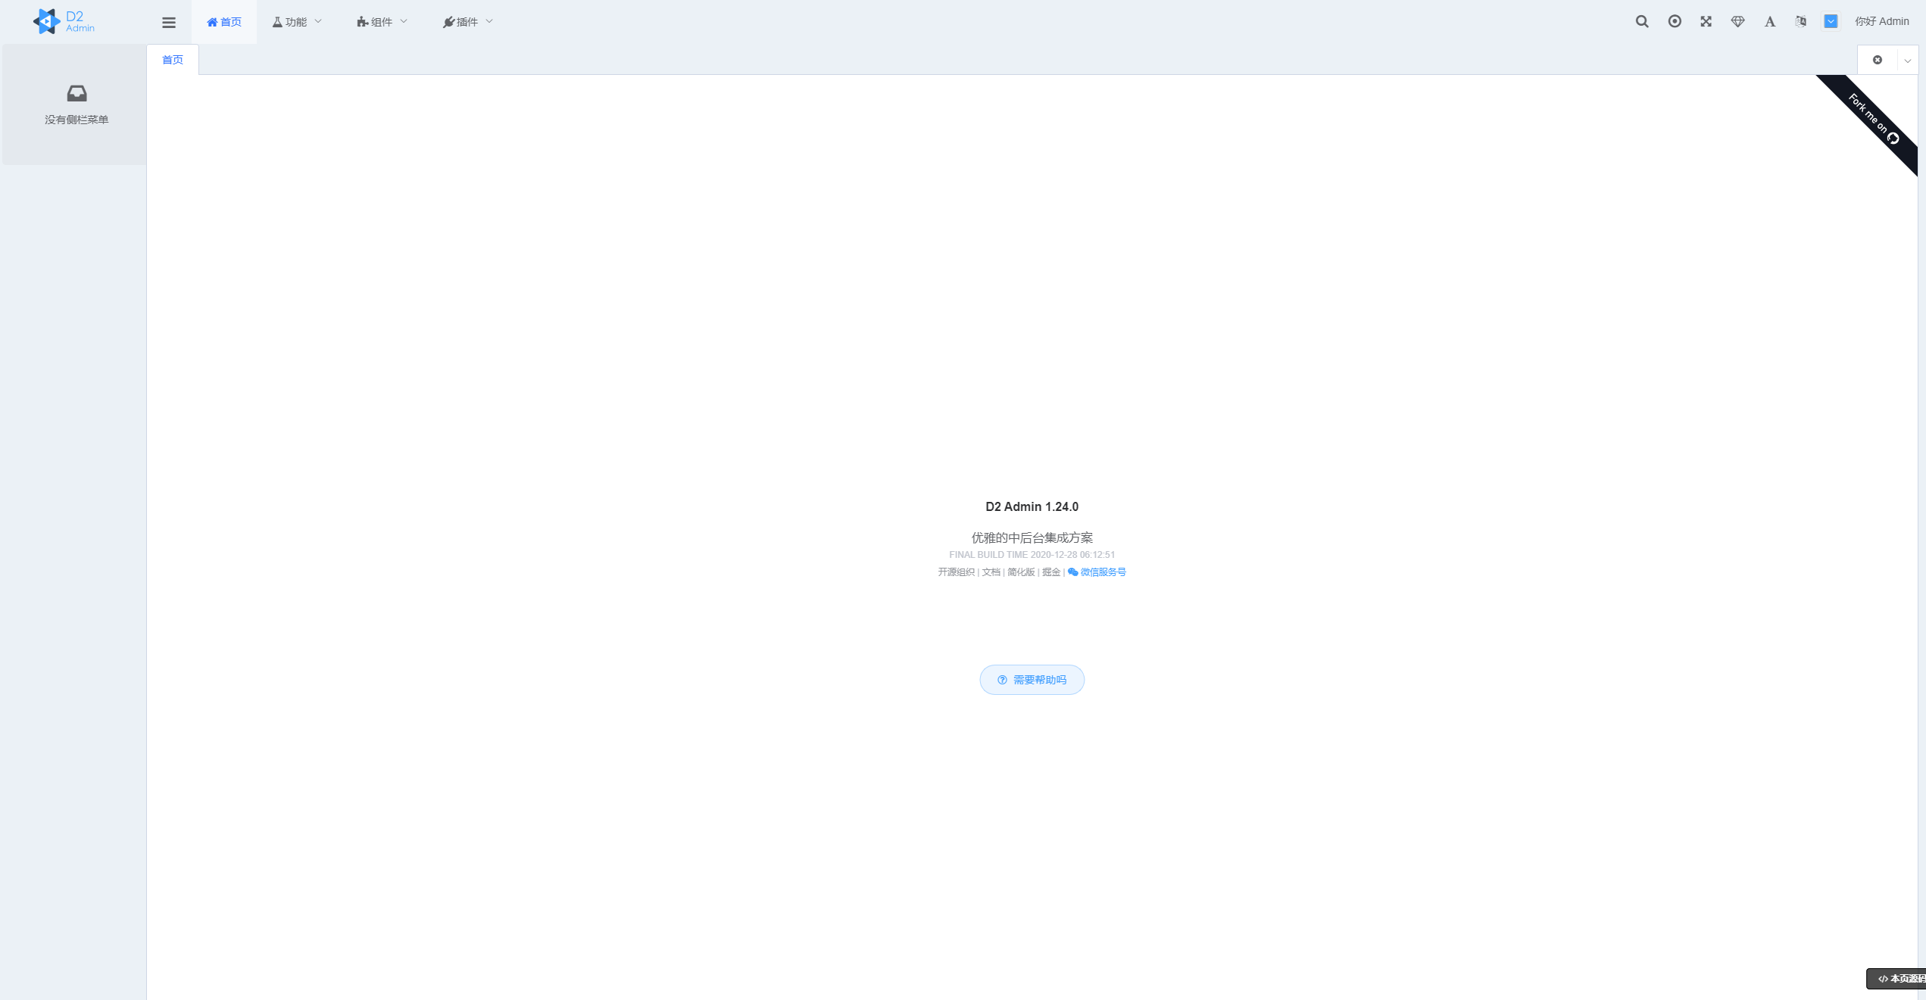Toggle fullscreen with the expand arrows icon

point(1706,21)
